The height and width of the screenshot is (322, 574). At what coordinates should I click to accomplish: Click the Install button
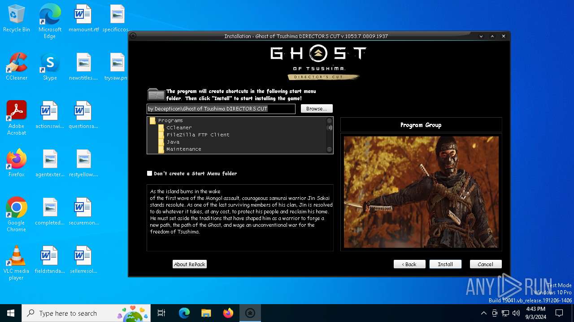(x=445, y=264)
